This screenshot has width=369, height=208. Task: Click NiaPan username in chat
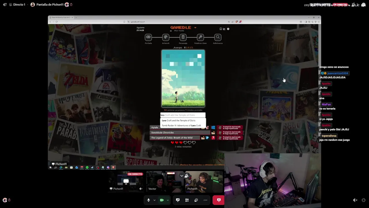tap(326, 105)
